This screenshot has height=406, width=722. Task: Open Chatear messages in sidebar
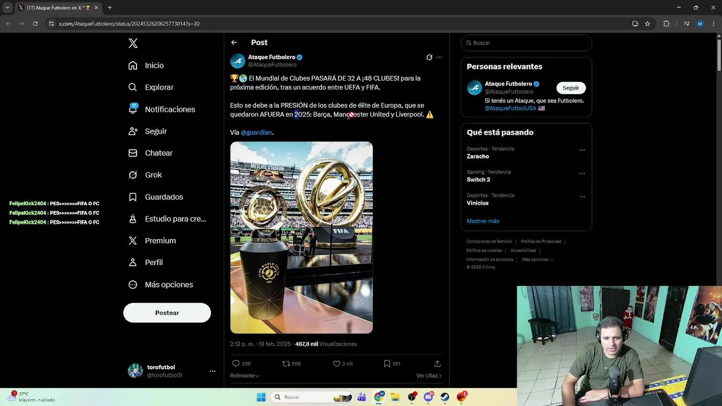(x=150, y=153)
